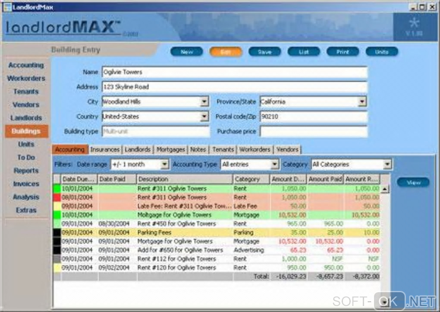Switch to the Vendors tab

(x=287, y=149)
